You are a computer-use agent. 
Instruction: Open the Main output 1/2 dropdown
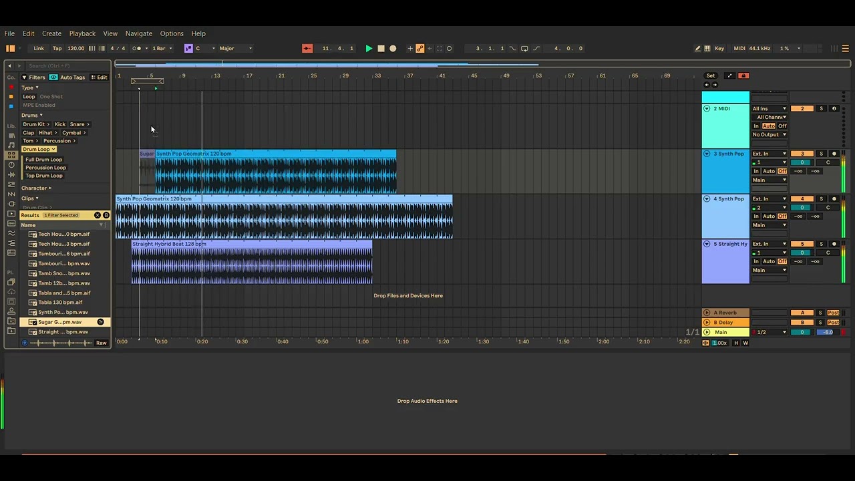click(x=769, y=333)
